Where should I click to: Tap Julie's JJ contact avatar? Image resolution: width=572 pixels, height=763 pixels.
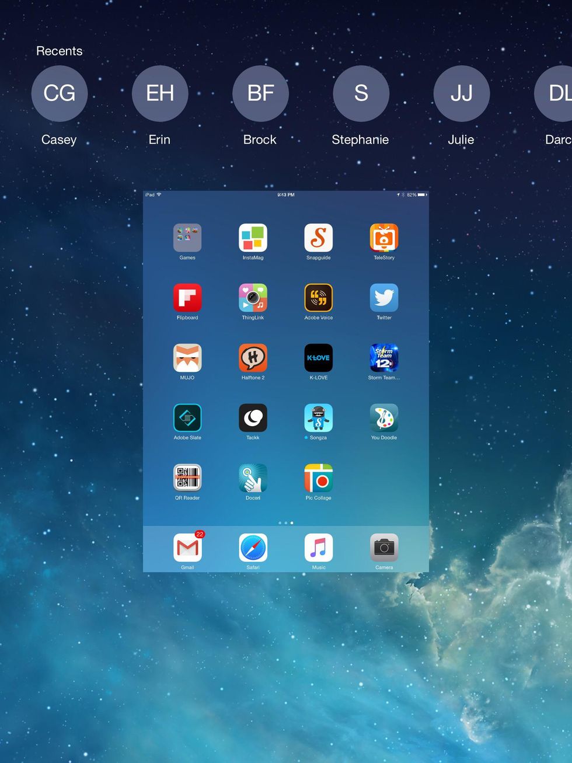coord(461,93)
